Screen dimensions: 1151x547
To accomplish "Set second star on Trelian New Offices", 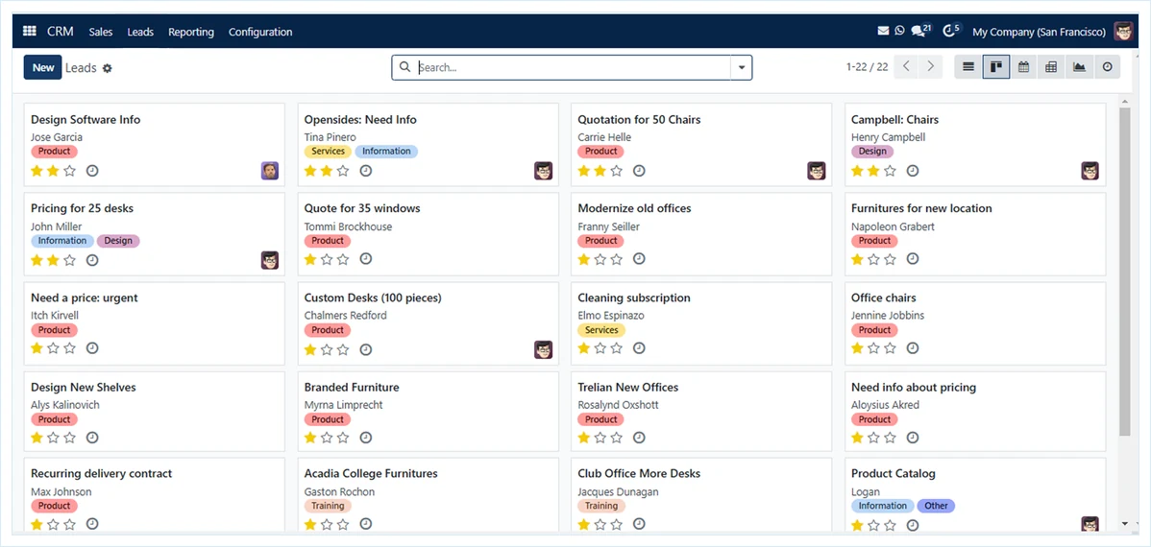I will 600,438.
